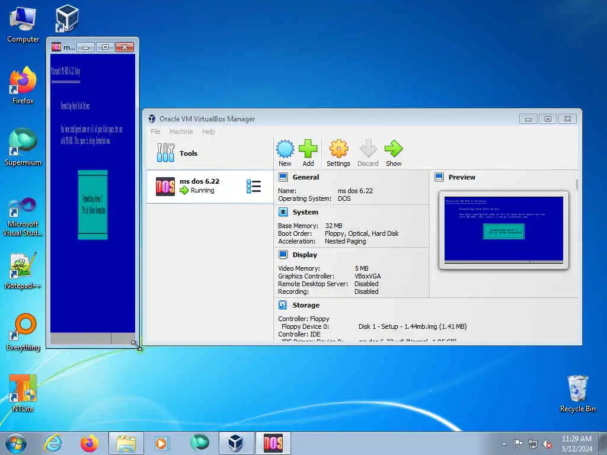Open the Help menu in VirtualBox Manager

point(208,132)
